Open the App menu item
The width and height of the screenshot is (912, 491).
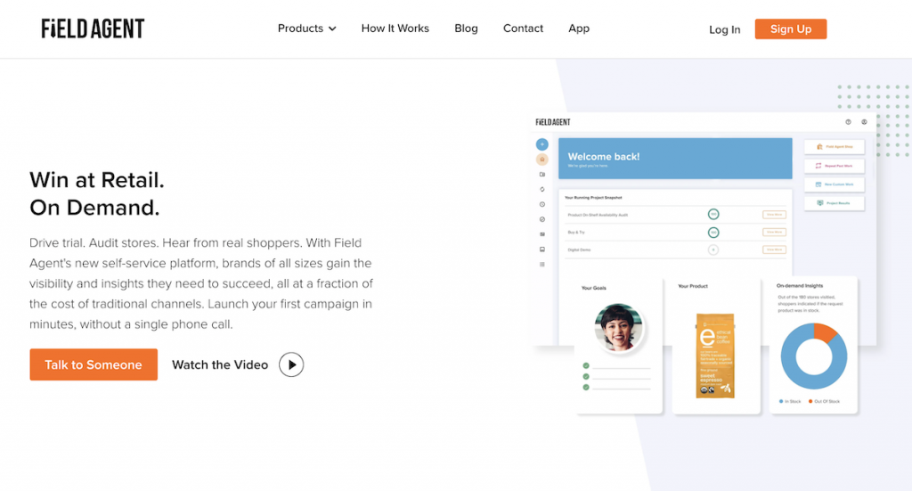[x=579, y=29]
